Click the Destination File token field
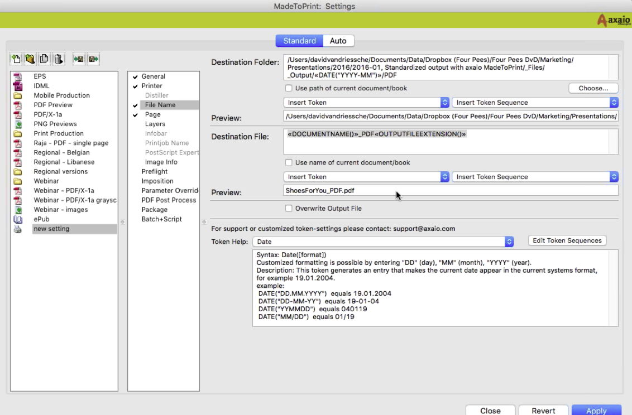 (451, 141)
